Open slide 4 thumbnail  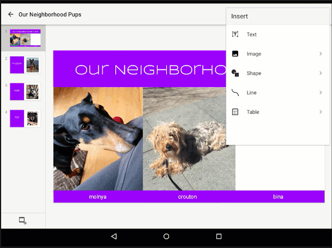point(25,118)
